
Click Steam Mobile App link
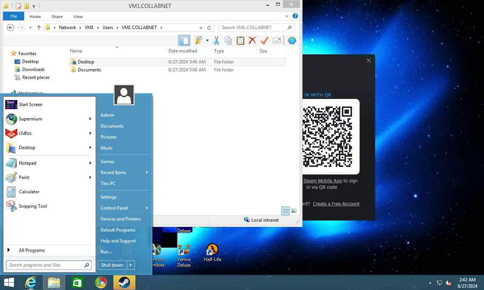(x=323, y=181)
